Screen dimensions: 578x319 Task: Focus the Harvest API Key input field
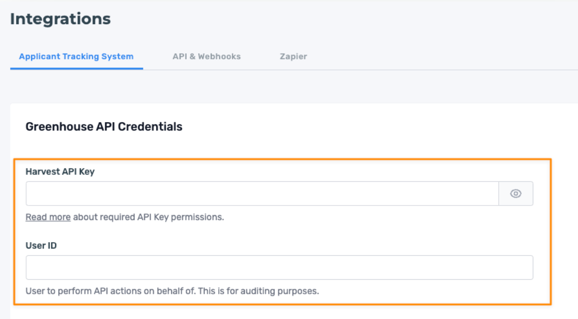(x=262, y=193)
